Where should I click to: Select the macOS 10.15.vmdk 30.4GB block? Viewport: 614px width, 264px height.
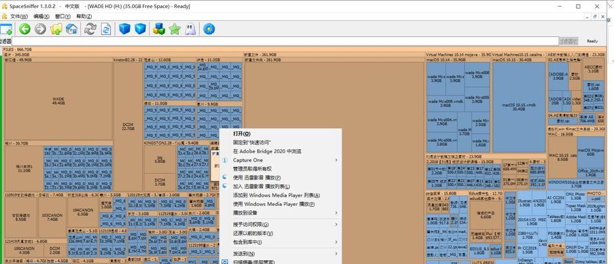[x=519, y=108]
